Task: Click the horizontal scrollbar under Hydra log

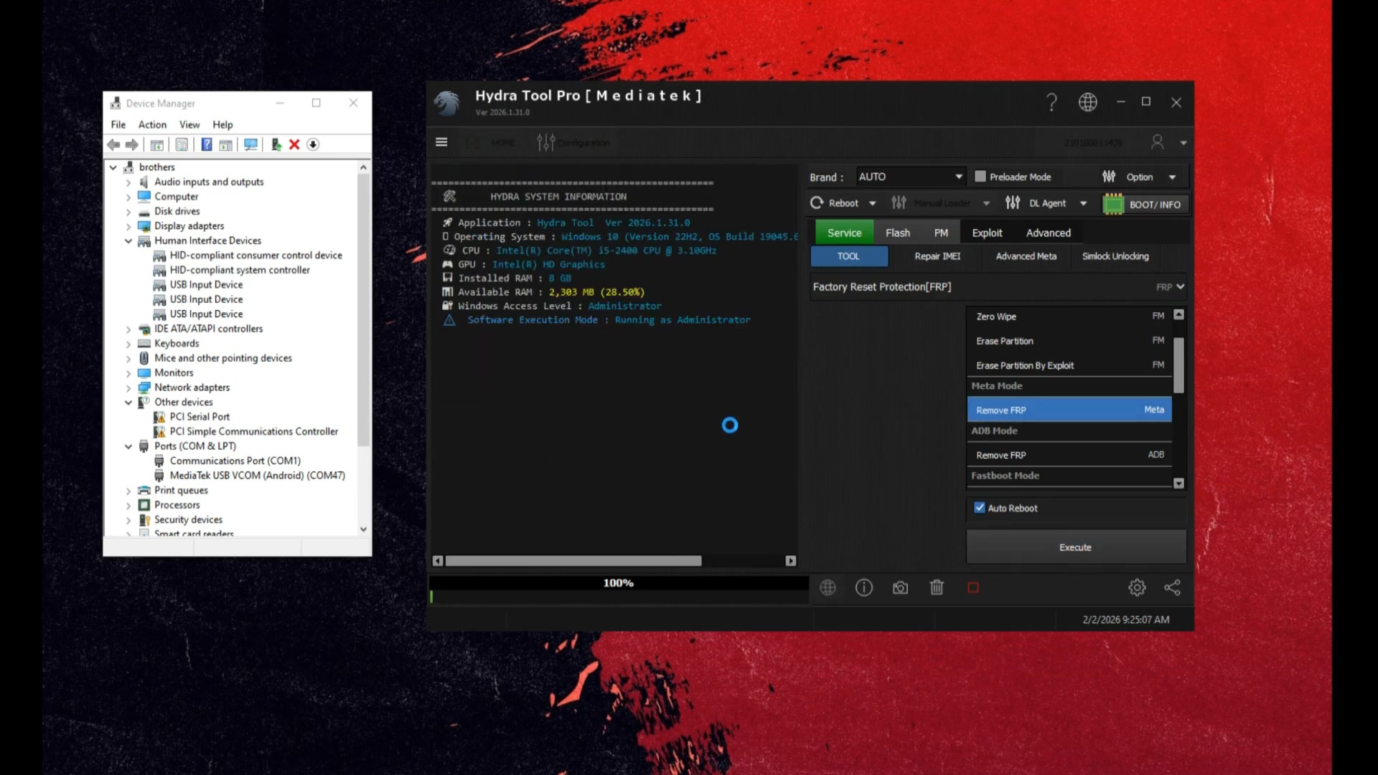Action: click(573, 561)
